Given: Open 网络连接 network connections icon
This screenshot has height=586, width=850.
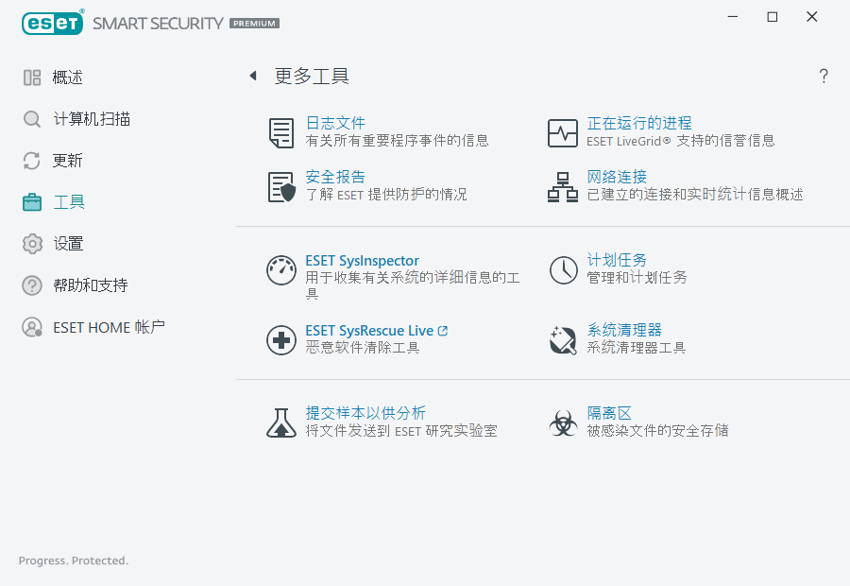Looking at the screenshot, I should [x=562, y=186].
